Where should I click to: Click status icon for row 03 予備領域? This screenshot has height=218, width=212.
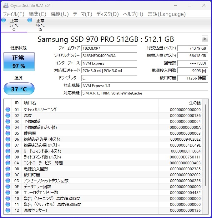[x=8, y=121]
